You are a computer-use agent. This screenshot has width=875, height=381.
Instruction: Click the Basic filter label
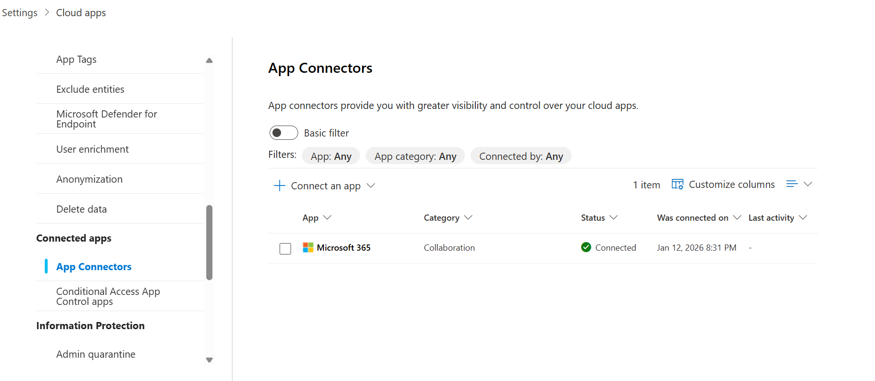click(x=326, y=133)
